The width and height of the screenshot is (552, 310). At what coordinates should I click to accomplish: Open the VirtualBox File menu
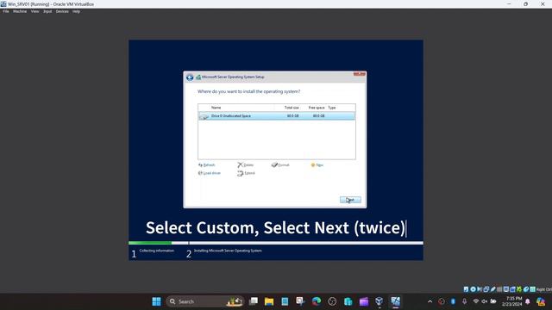tap(6, 11)
